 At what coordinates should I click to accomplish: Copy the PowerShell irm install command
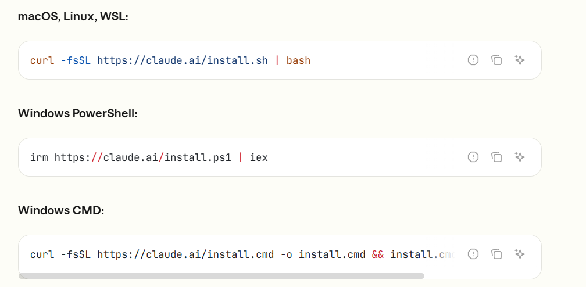(496, 157)
